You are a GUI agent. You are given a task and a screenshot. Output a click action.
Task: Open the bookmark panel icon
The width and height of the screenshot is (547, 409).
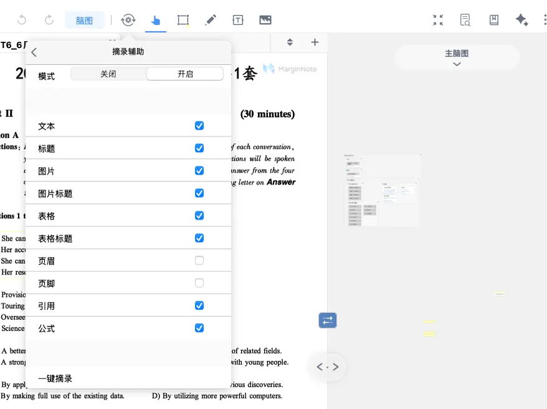[x=493, y=20]
